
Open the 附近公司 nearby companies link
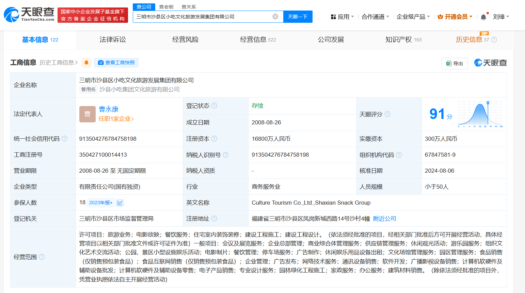coord(385,219)
